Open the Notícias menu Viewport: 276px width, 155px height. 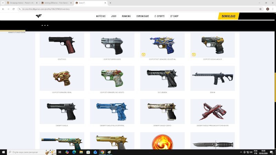(101, 16)
